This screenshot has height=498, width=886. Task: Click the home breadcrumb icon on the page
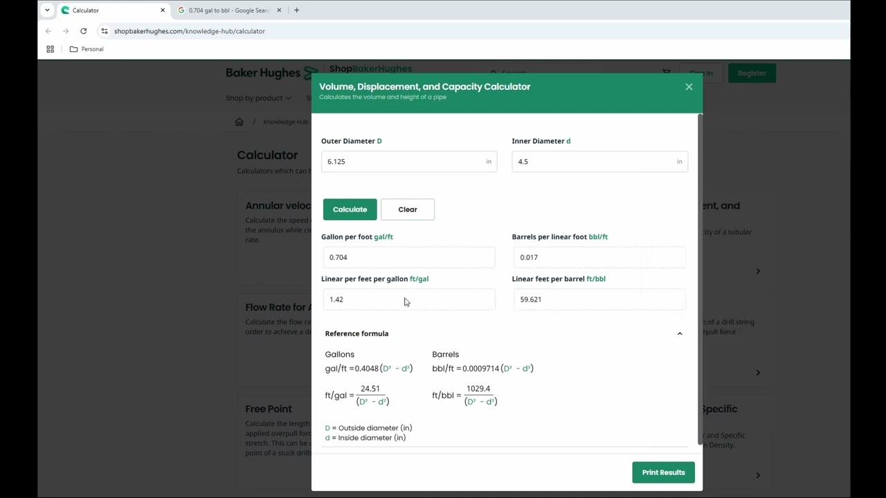239,122
